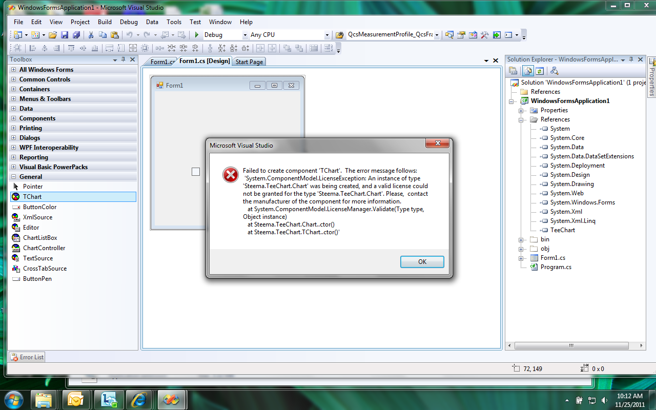Click the Copy icon in toolbar
The height and width of the screenshot is (410, 656).
tap(102, 35)
